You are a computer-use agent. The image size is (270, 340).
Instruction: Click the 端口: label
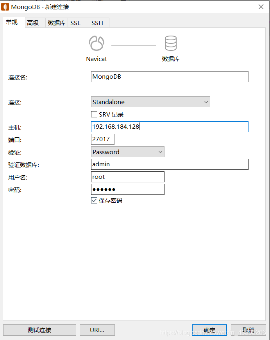[15, 140]
